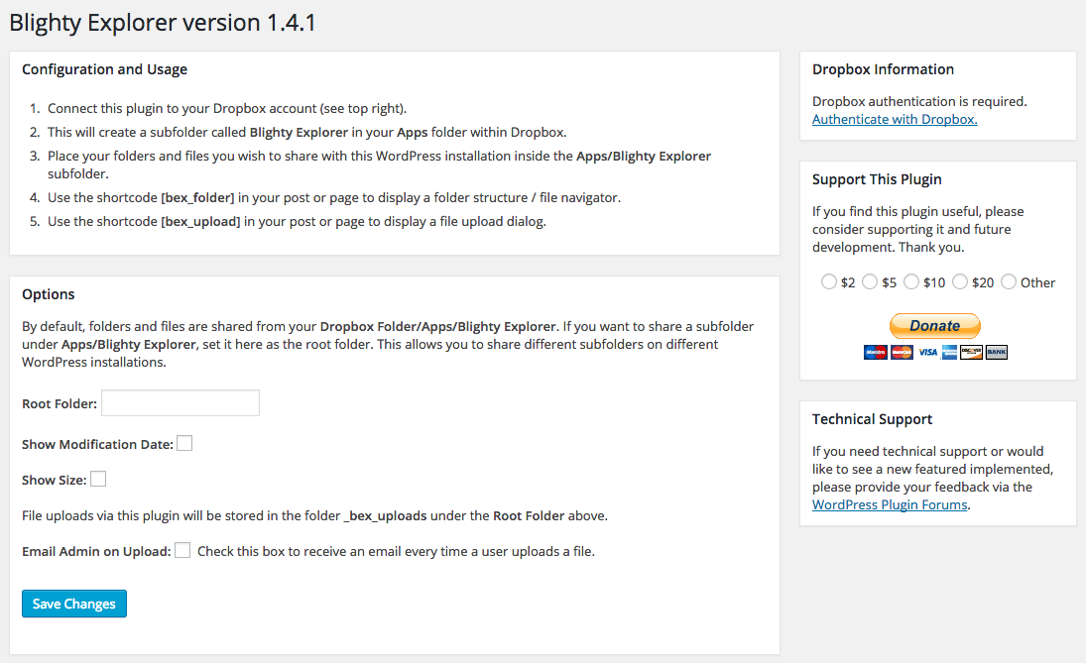Tick the Show Size checkbox
Viewport: 1086px width, 663px height.
tap(98, 479)
